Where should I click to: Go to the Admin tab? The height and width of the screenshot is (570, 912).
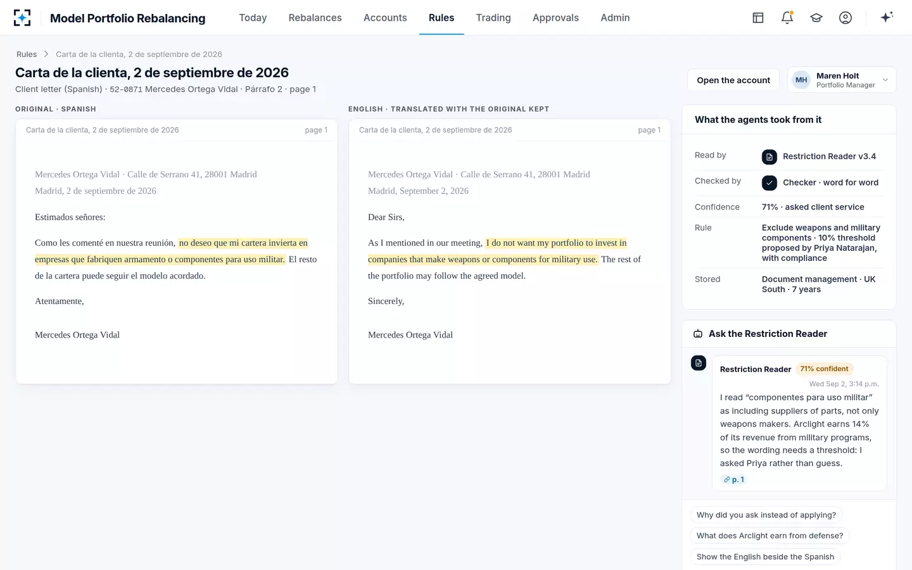615,18
